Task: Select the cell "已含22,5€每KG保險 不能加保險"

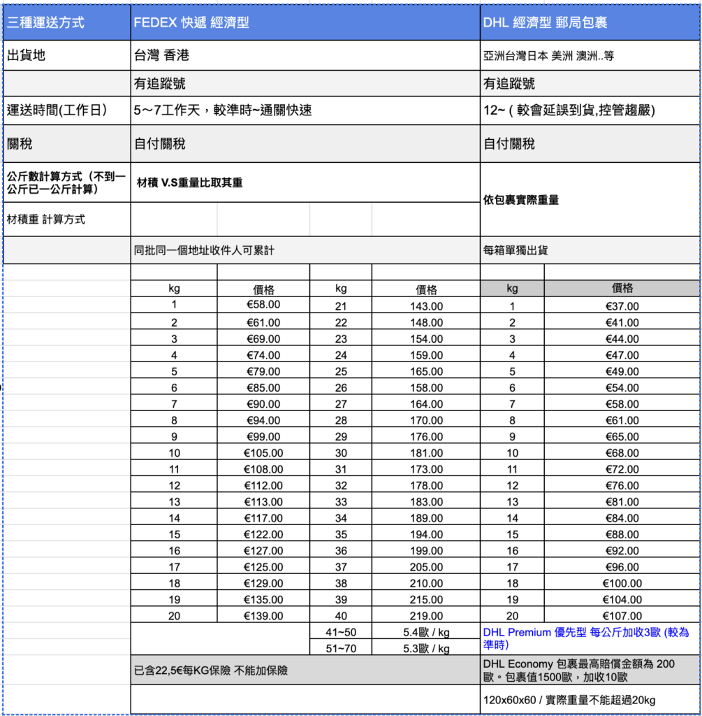Action: tap(305, 671)
